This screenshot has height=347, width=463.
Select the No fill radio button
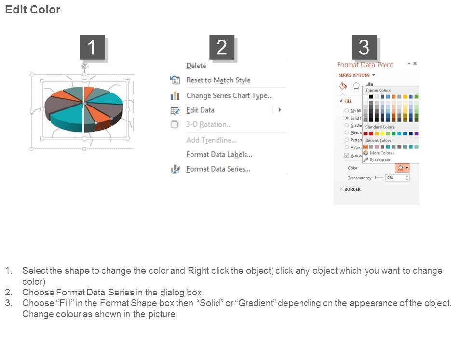coord(347,110)
